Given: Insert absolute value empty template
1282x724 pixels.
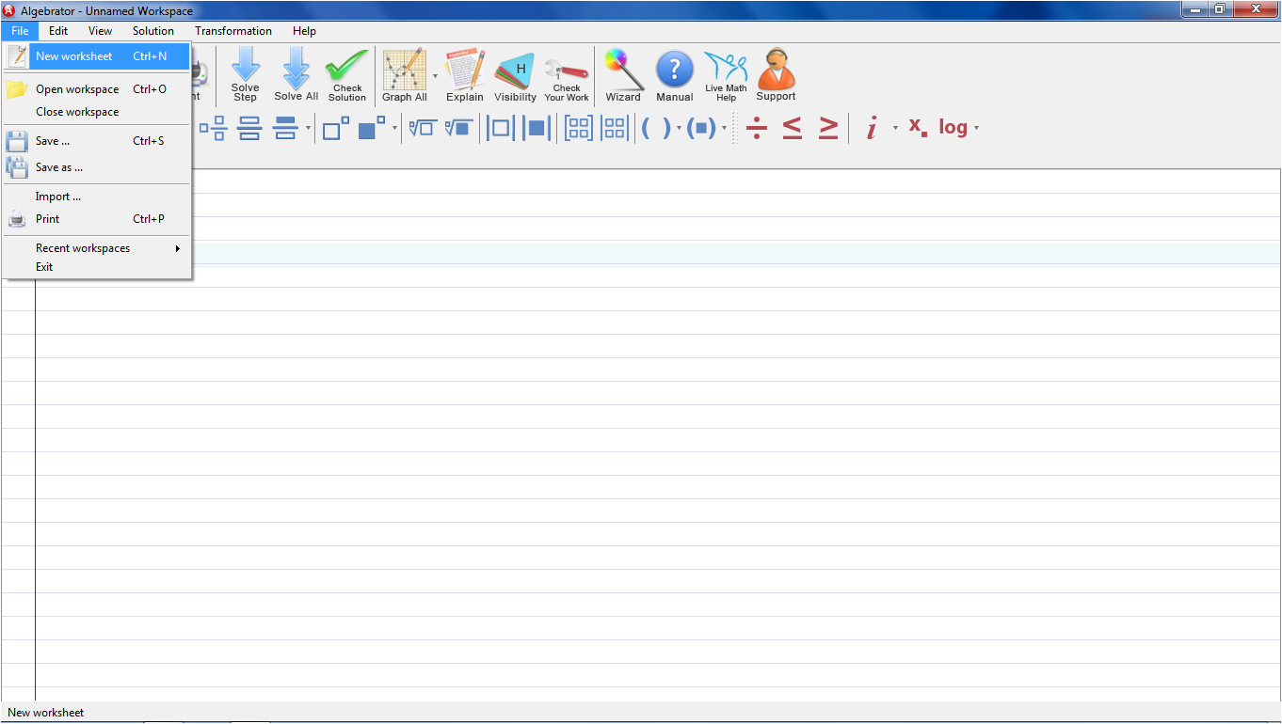Looking at the screenshot, I should click(x=501, y=128).
